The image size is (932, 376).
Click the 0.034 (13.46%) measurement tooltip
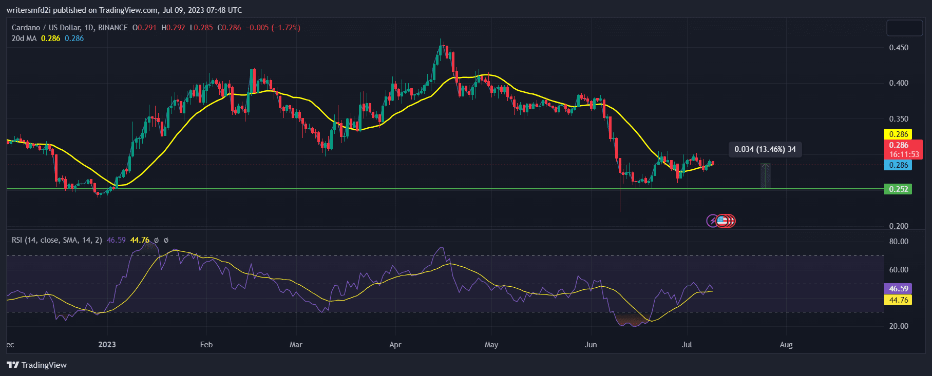click(765, 149)
